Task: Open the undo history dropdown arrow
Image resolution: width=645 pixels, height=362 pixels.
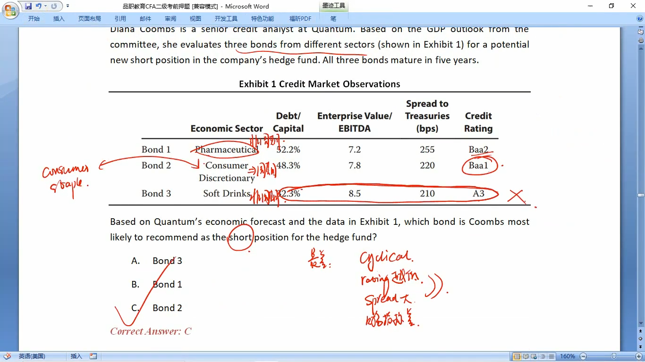Action: pyautogui.click(x=45, y=6)
